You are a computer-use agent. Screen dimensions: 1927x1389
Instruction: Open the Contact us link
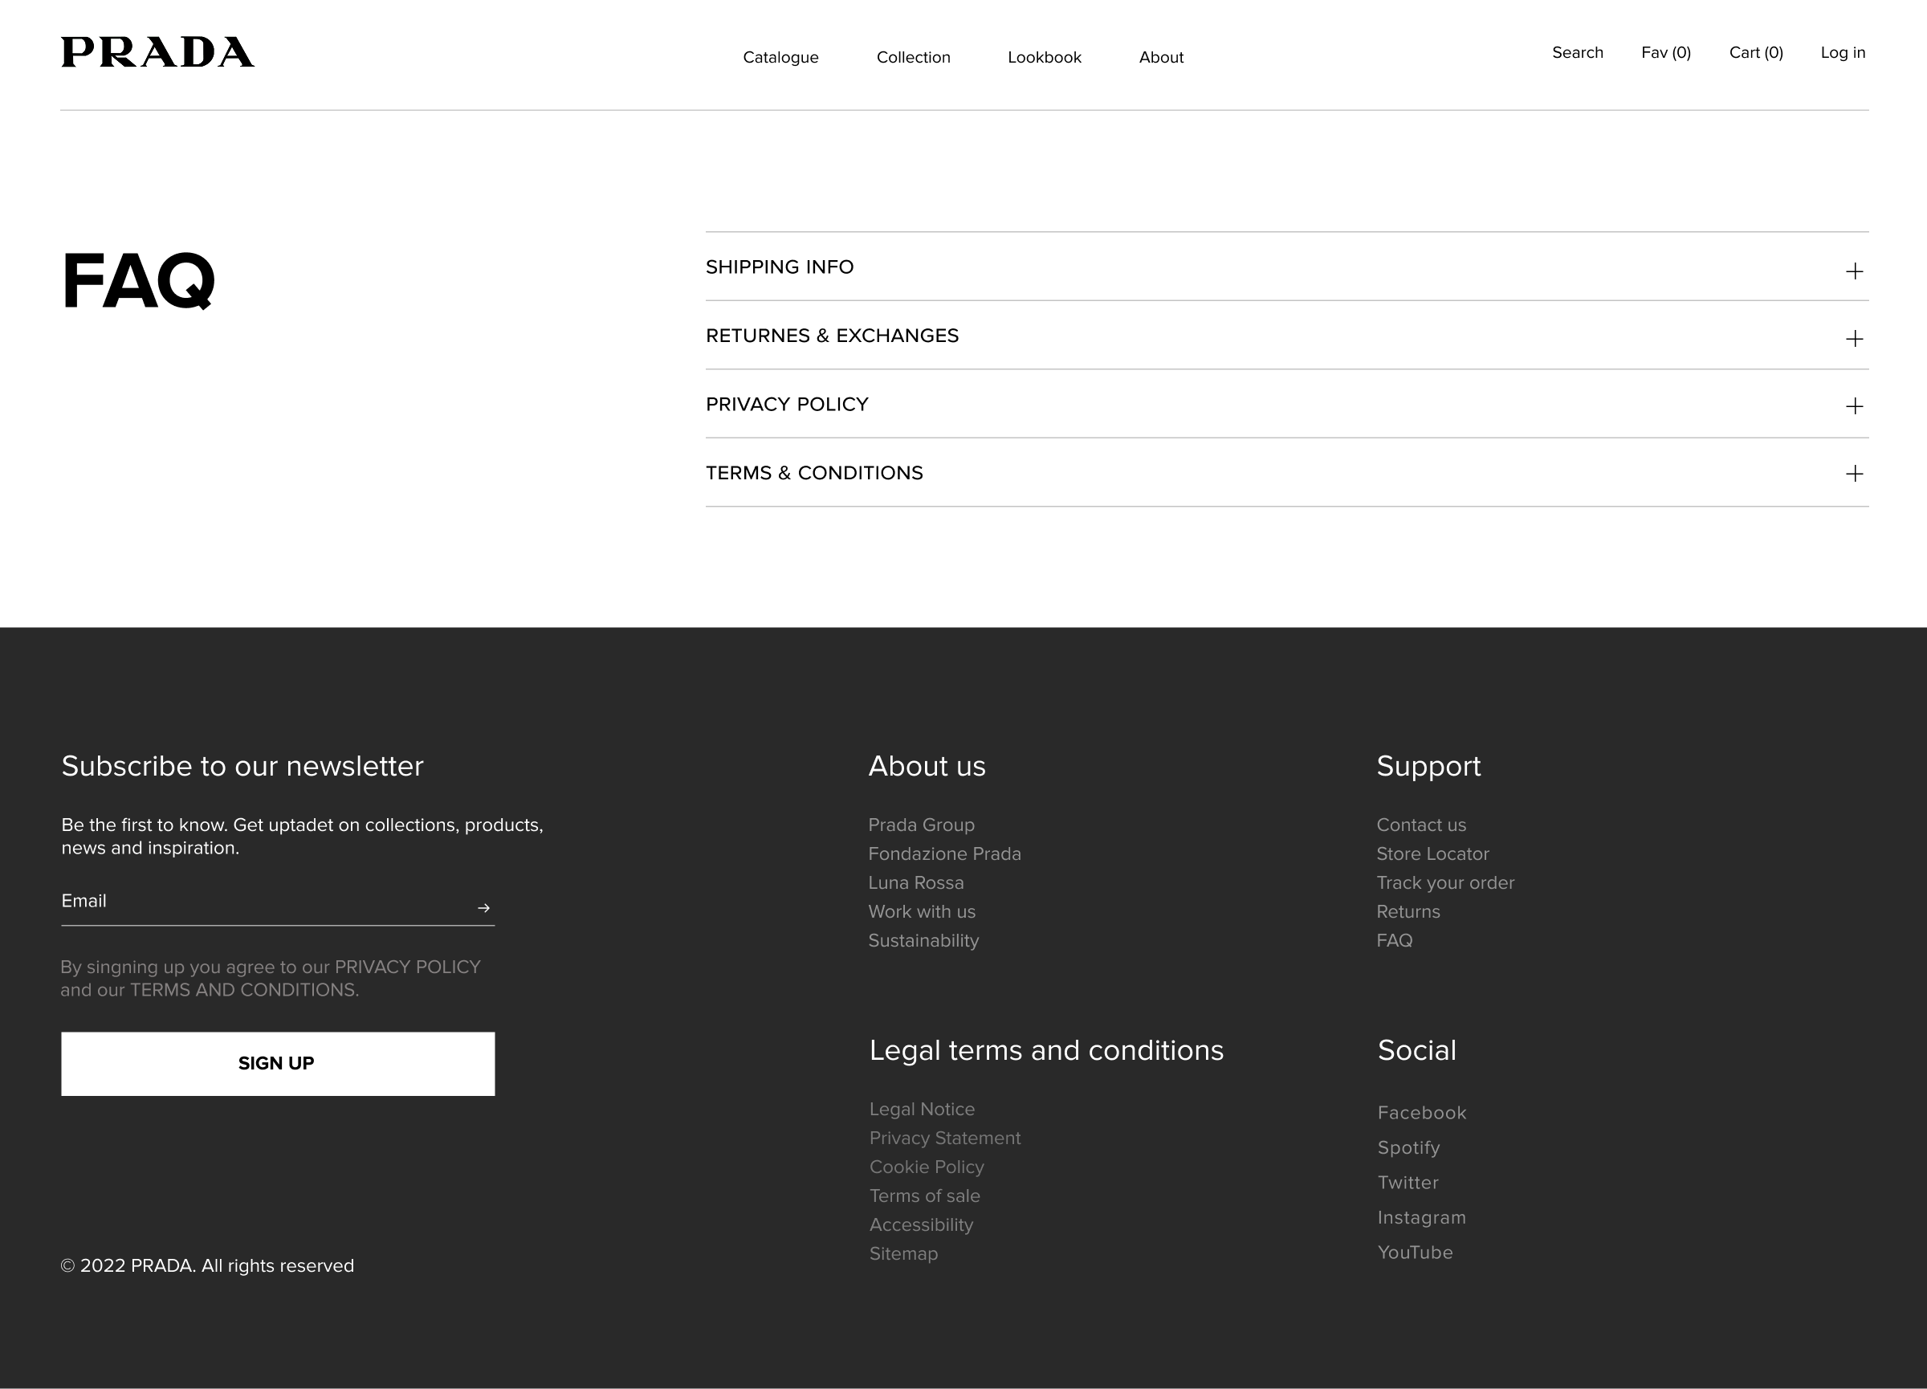click(x=1421, y=825)
